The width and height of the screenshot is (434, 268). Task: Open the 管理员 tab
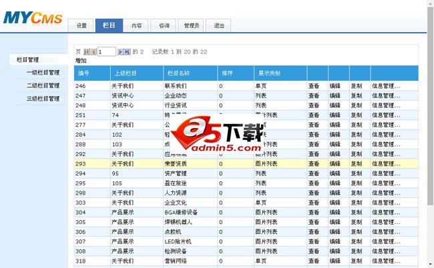[x=191, y=26]
